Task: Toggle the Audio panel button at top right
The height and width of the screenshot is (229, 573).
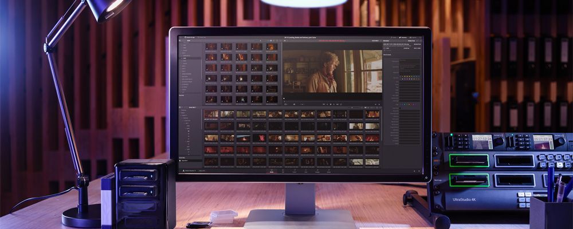Action: [x=393, y=38]
